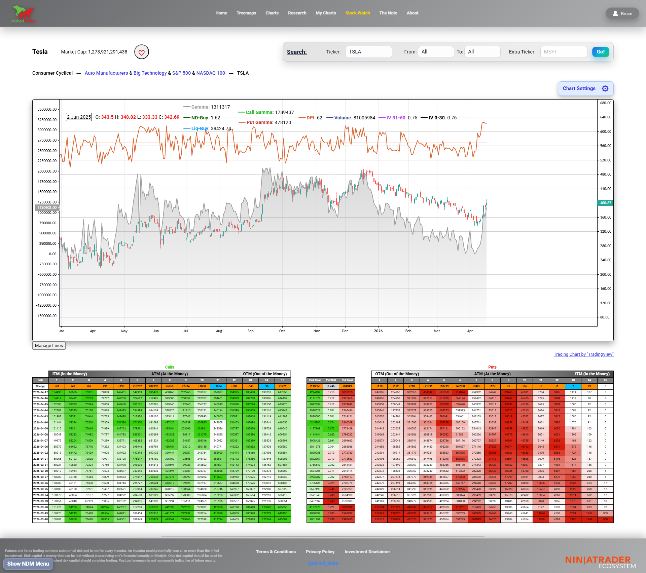Click the Show NDM Menu button
The width and height of the screenshot is (646, 573).
pos(28,564)
